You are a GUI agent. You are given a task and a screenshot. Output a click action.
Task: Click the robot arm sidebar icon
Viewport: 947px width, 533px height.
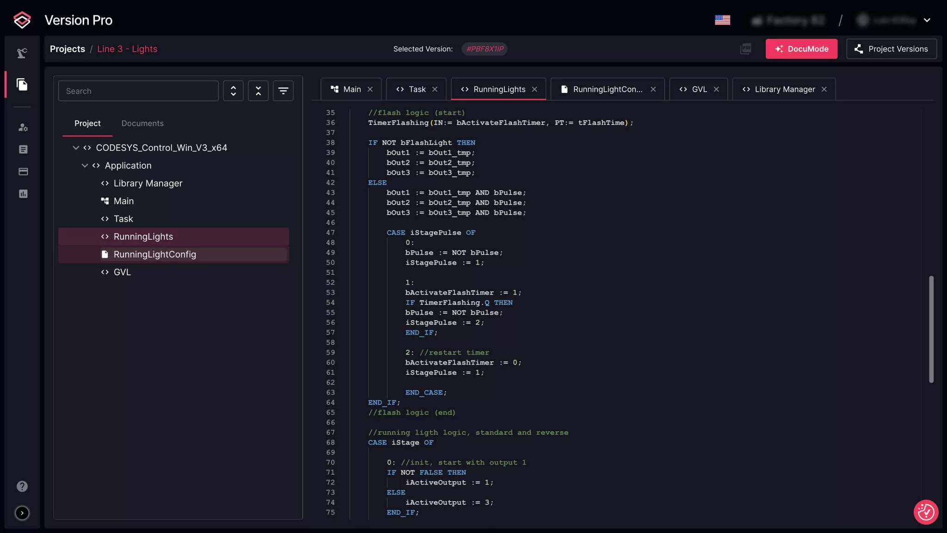coord(22,53)
